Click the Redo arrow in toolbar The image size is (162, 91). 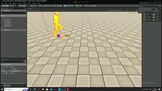(13, 6)
